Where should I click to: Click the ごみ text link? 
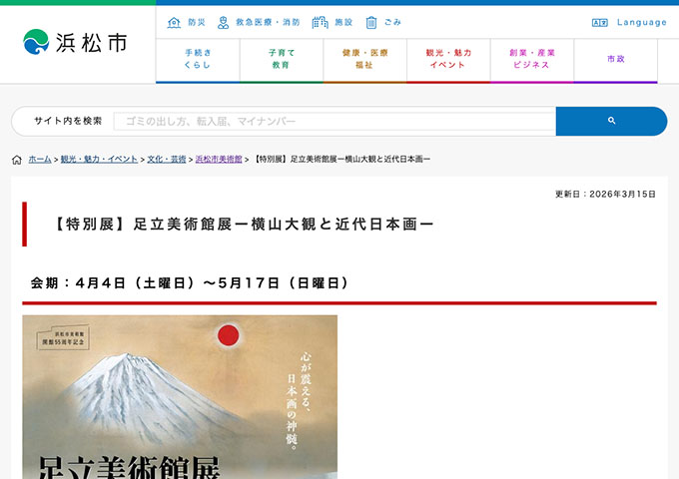(392, 22)
